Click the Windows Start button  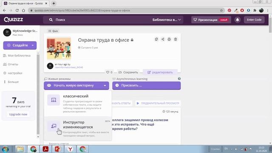5,149
